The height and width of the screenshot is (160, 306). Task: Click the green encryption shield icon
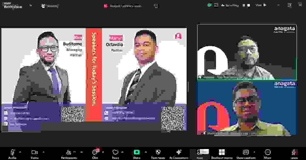(x=210, y=5)
